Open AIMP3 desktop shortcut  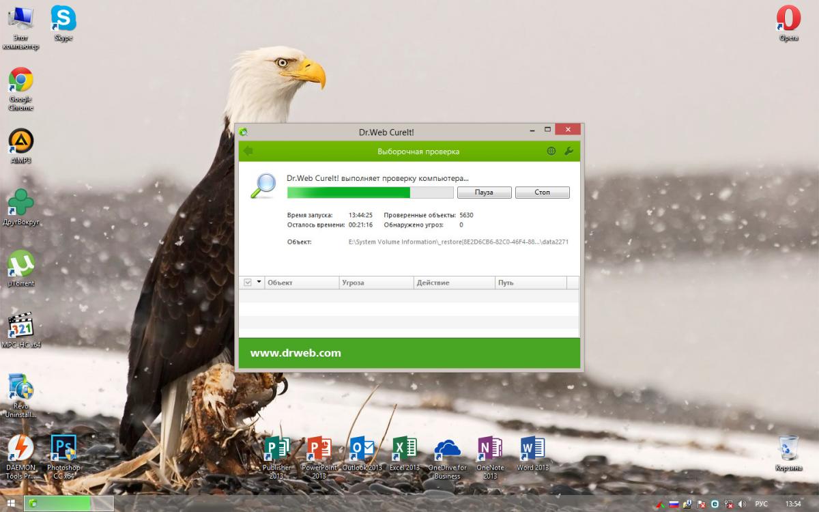tap(20, 146)
